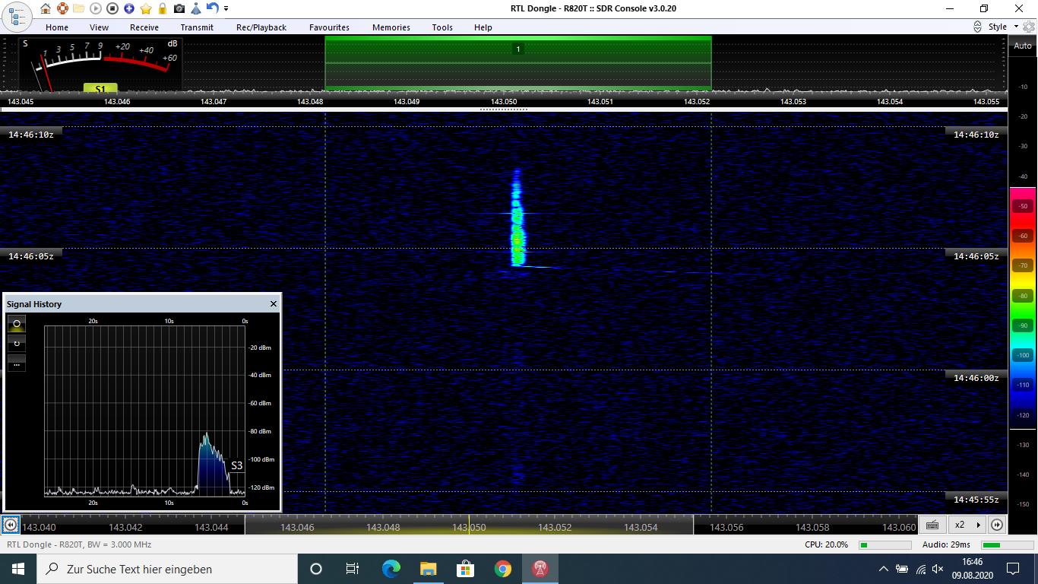This screenshot has height=584, width=1038.
Task: Expand the quick access toolbar dropdown arrow
Action: click(x=226, y=8)
